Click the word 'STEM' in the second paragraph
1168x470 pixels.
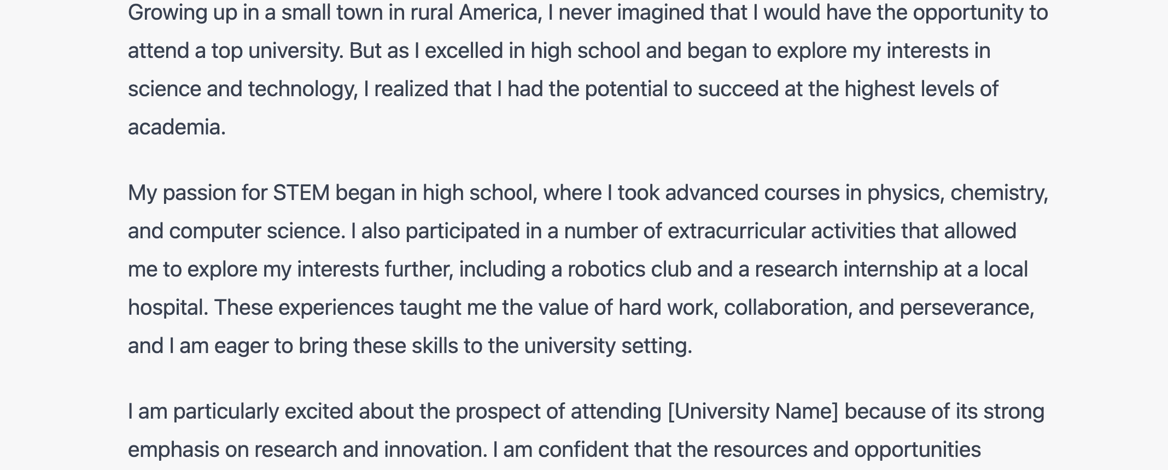tap(301, 193)
